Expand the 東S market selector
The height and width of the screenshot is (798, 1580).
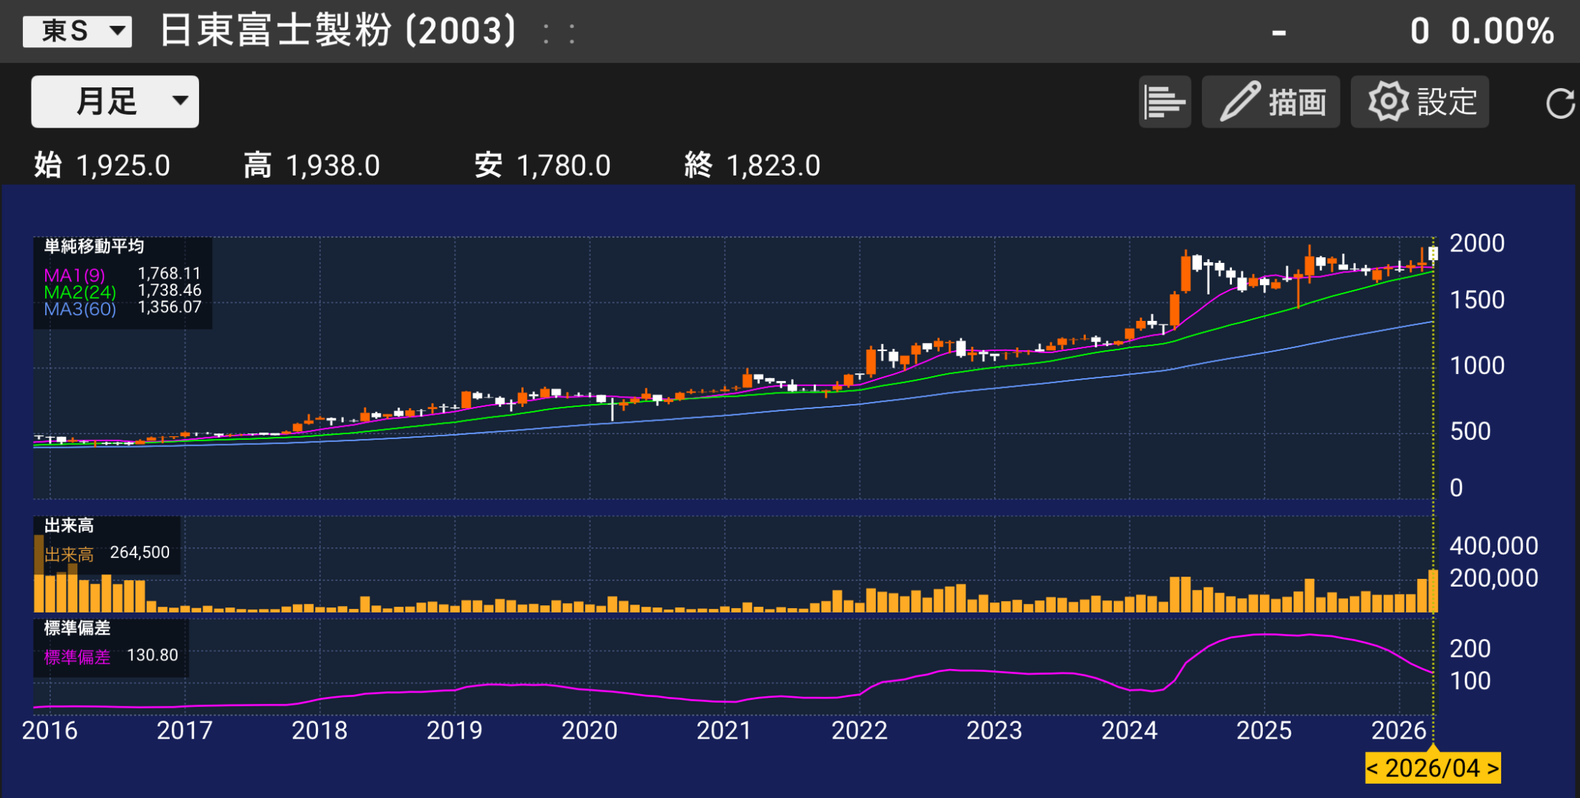point(77,32)
